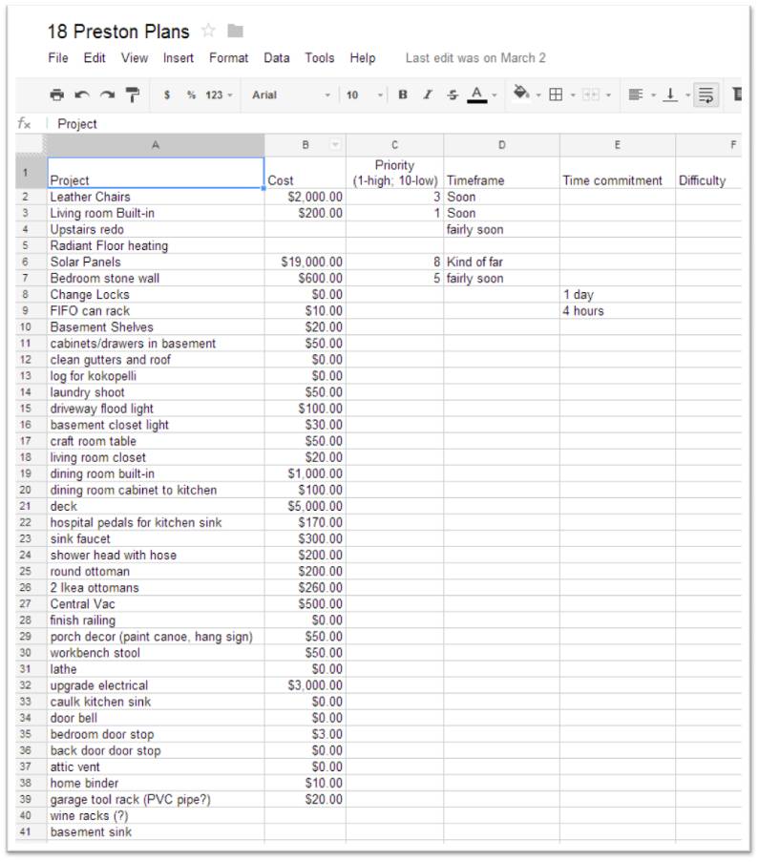Expand the text color dropdown arrow

495,95
